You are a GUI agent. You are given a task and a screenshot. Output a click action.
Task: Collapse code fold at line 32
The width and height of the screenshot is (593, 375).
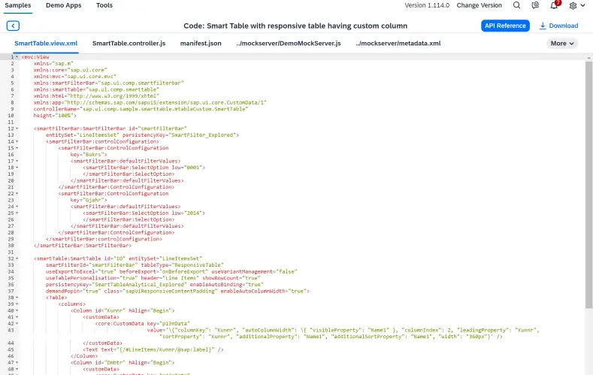tap(17, 259)
